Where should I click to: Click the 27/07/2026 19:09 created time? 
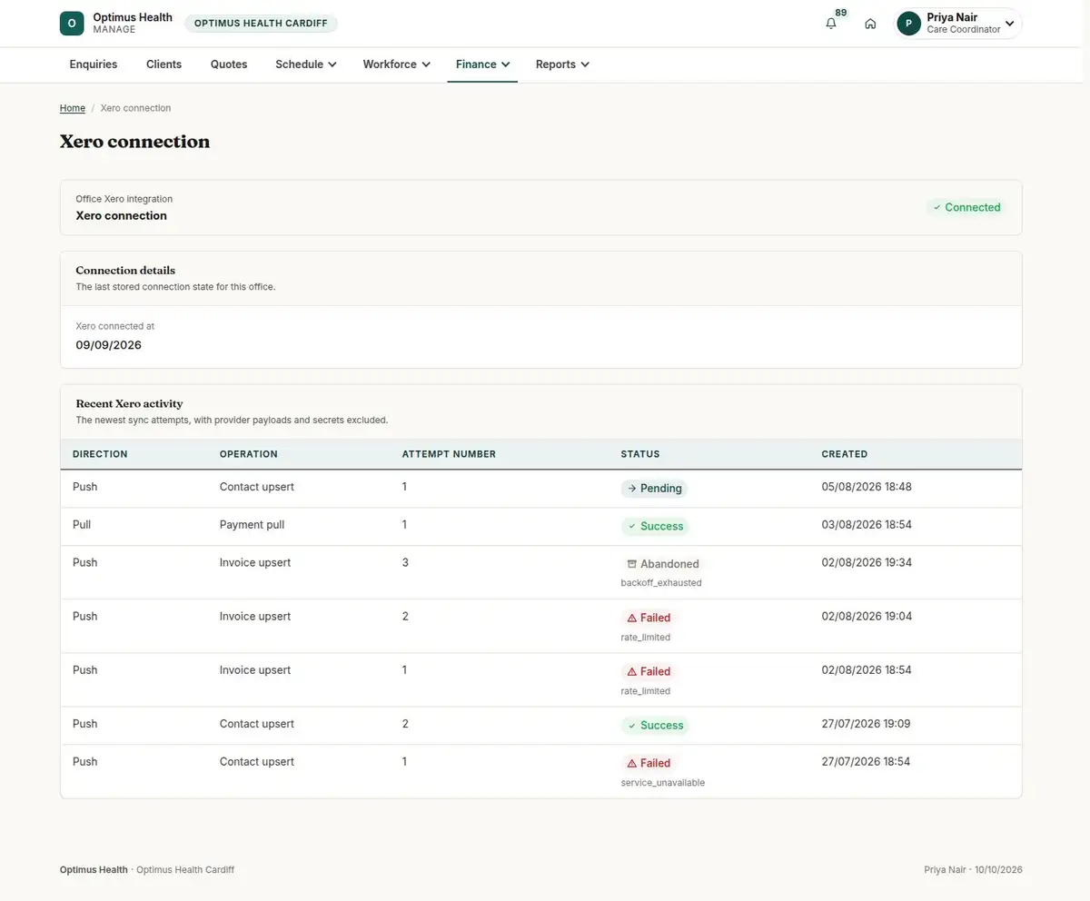coord(867,724)
